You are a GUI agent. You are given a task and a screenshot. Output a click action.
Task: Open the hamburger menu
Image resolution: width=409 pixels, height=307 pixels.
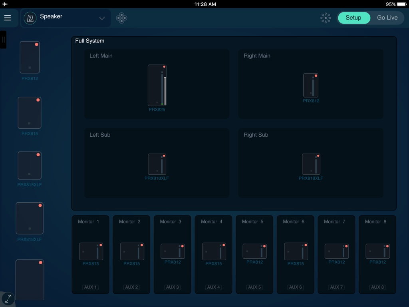(x=8, y=18)
